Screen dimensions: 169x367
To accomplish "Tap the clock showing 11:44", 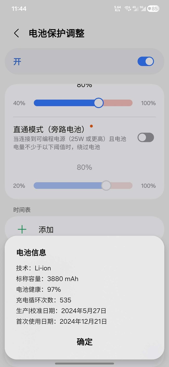I will click(x=19, y=9).
